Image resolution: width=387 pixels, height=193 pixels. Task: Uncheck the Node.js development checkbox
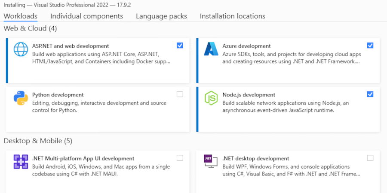point(370,94)
